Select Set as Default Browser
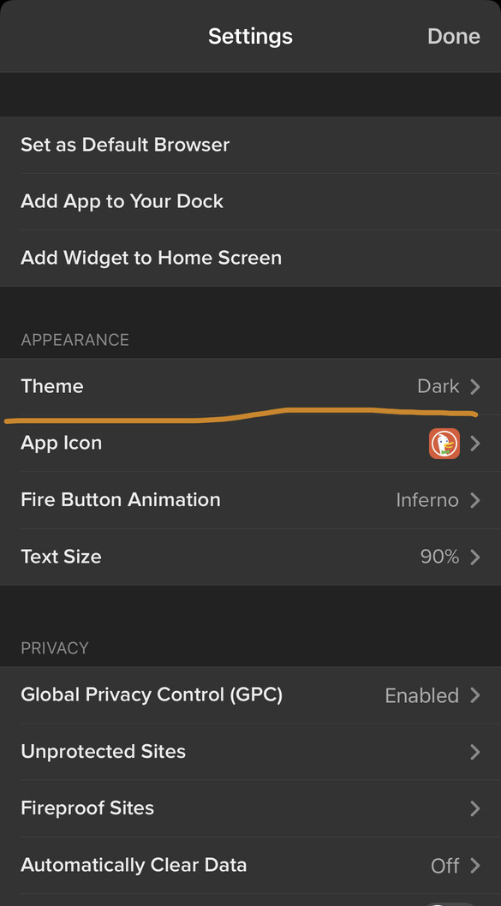Screen dimensions: 501x906 [250, 145]
